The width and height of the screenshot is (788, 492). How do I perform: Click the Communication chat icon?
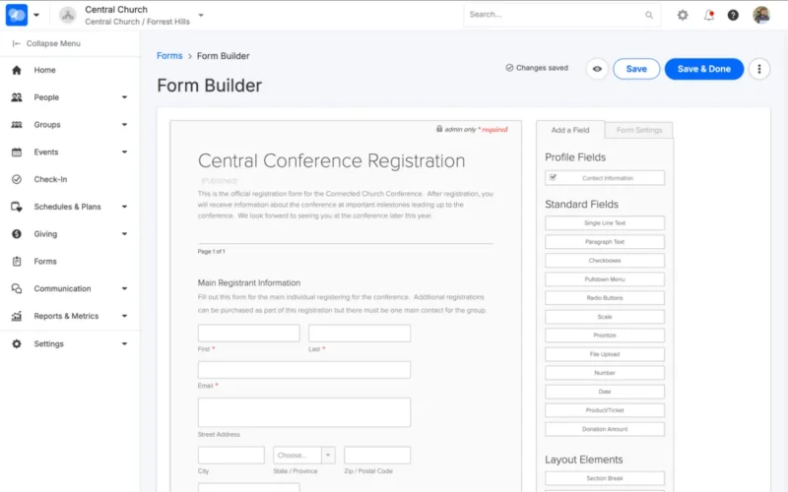coord(17,288)
